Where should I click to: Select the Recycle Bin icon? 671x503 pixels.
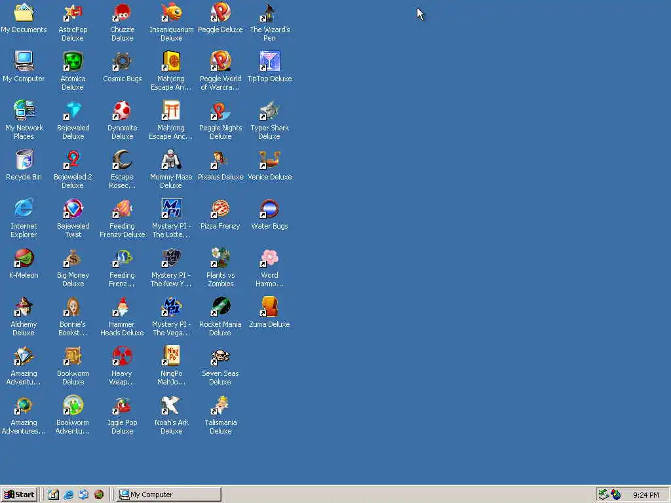pyautogui.click(x=24, y=165)
